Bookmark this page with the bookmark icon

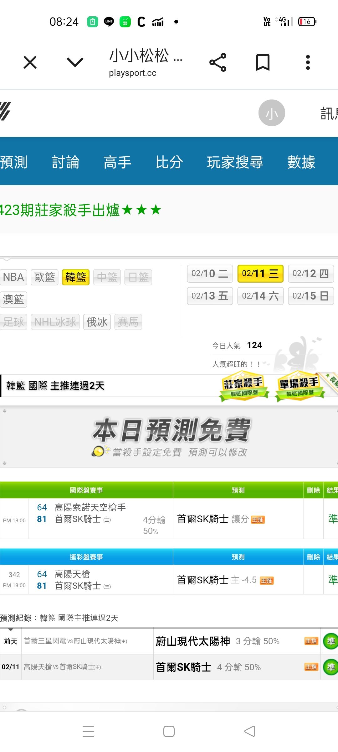[x=263, y=62]
